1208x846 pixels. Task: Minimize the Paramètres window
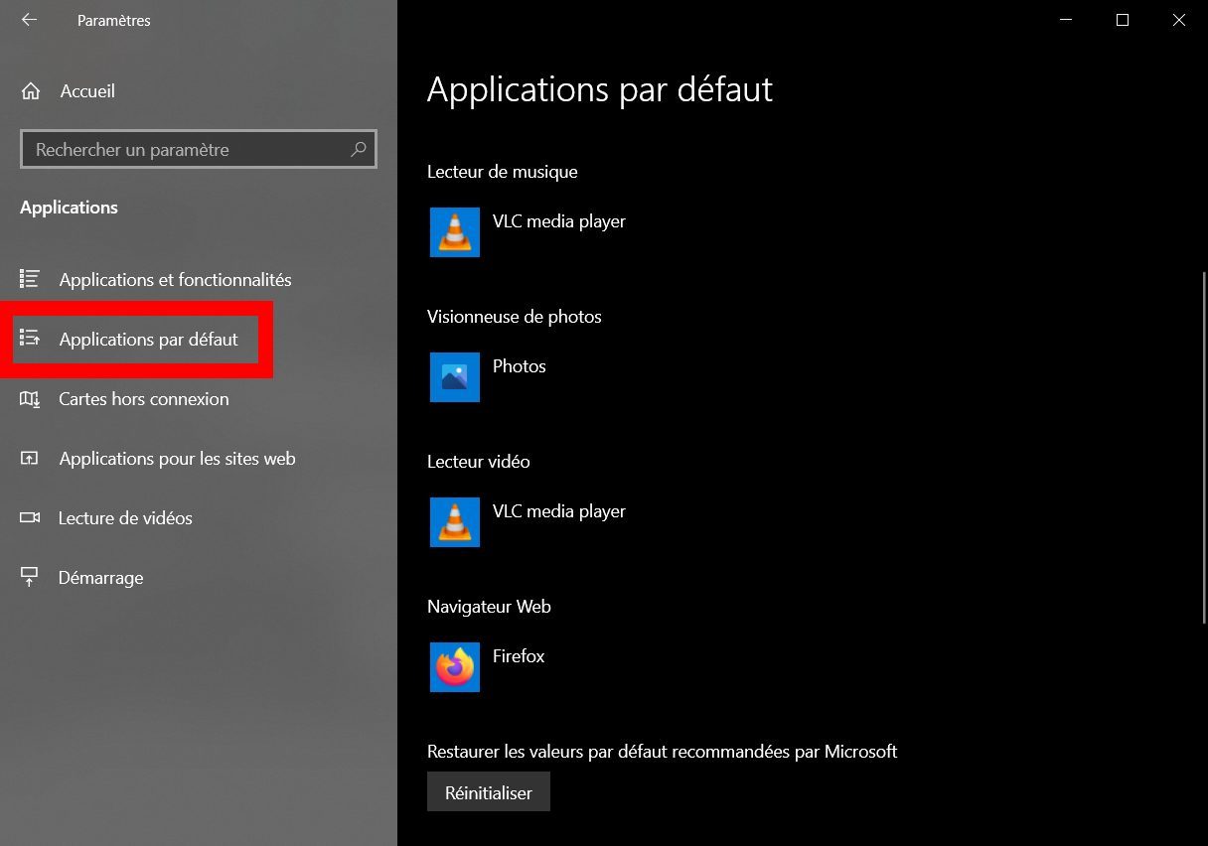(x=1066, y=20)
